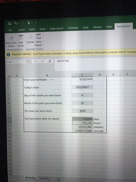Click the 'days' unit label cell
The height and width of the screenshot is (182, 136).
click(100, 119)
